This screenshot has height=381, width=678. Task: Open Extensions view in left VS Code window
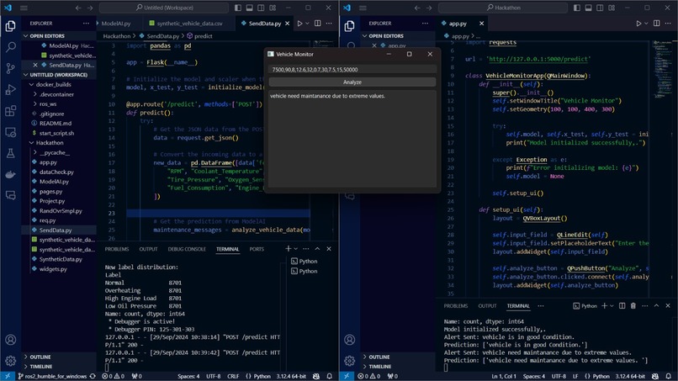[10, 111]
